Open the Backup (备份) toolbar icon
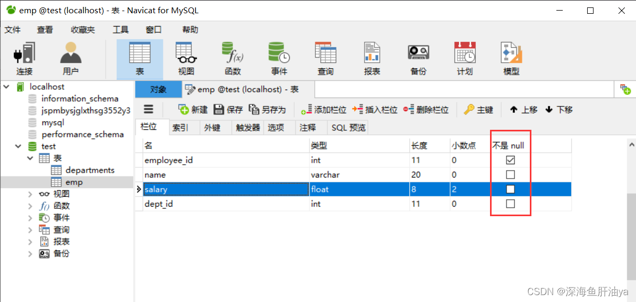The image size is (636, 302). pyautogui.click(x=418, y=59)
